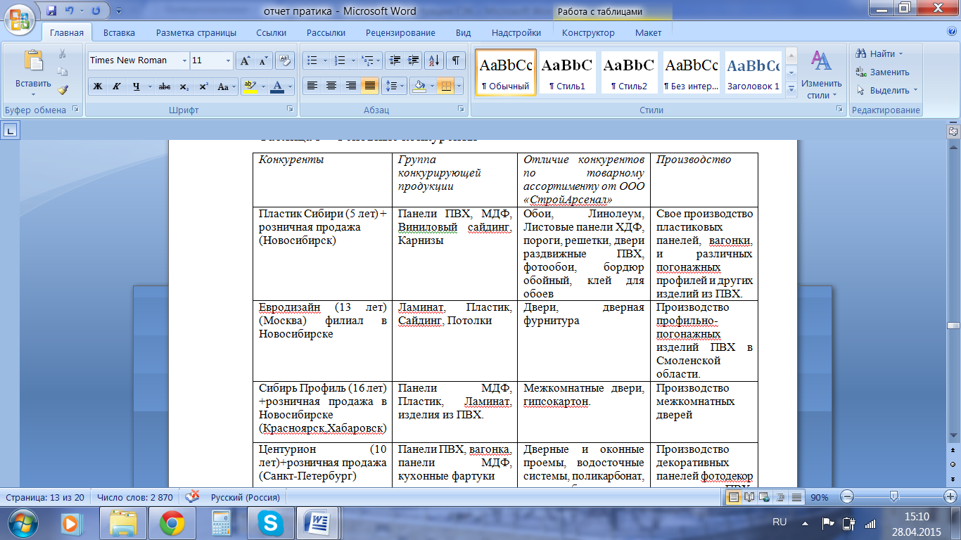Open Выделить (Select) menu
961x540 pixels.
[x=888, y=90]
